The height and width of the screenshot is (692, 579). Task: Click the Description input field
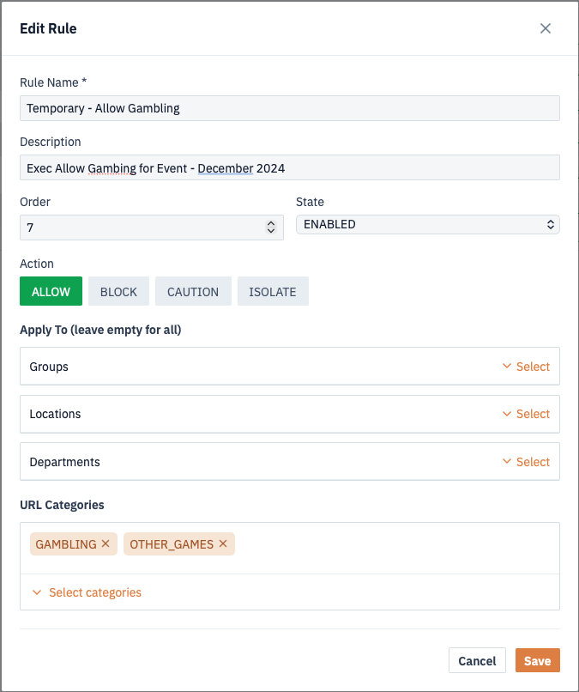290,167
